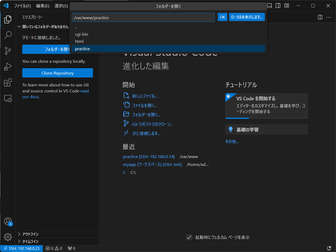Click the SSH: 192.168.0.23 remote indicator
The image size is (336, 252).
point(21,248)
